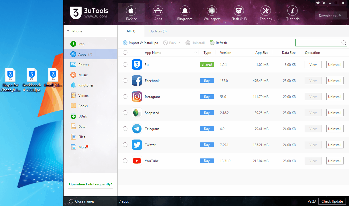The height and width of the screenshot is (206, 349).
Task: Click the Backup toolbar item
Action: [x=172, y=43]
